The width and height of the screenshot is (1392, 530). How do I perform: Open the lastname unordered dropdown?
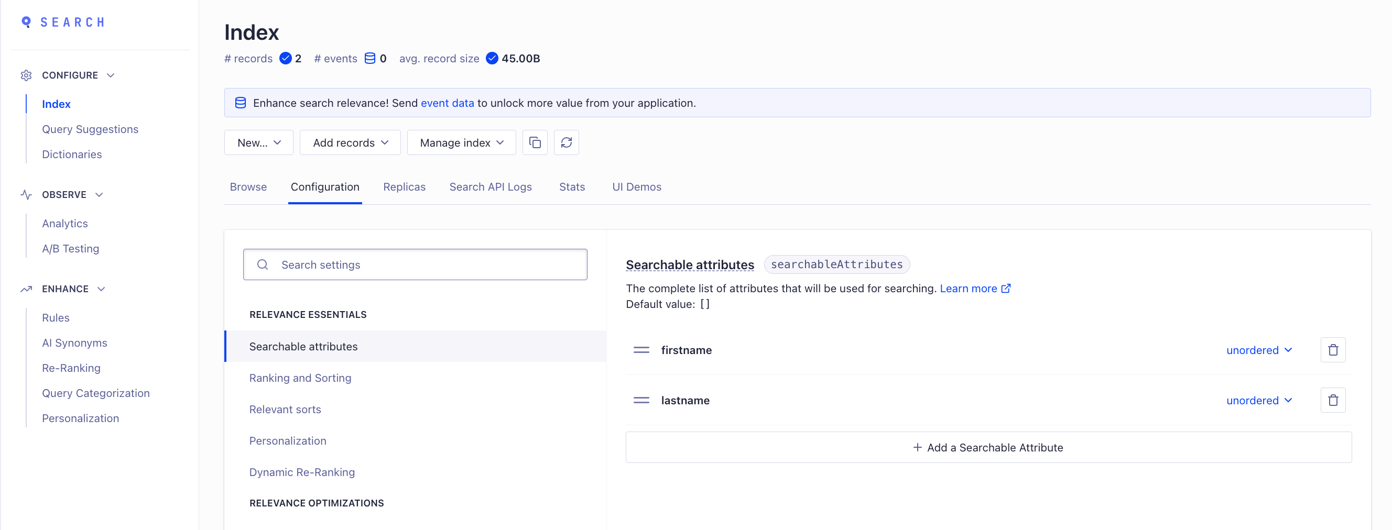coord(1258,400)
